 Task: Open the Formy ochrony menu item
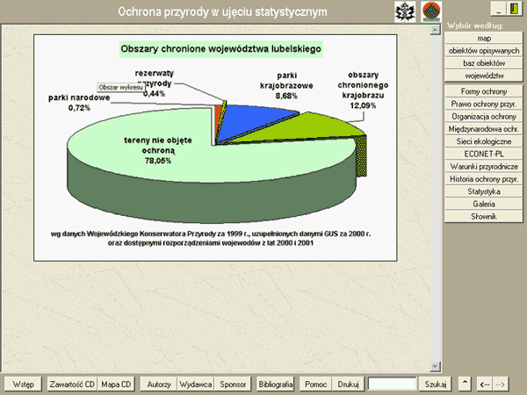[x=484, y=91]
